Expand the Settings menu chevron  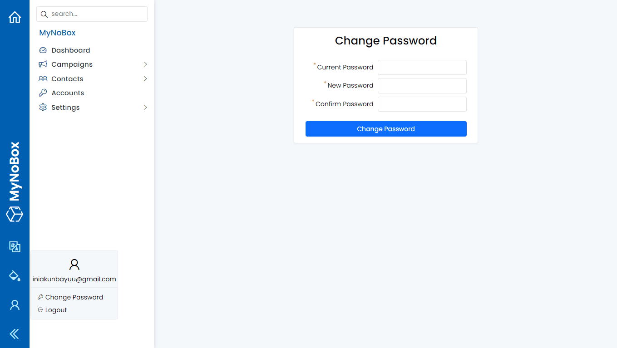click(145, 107)
